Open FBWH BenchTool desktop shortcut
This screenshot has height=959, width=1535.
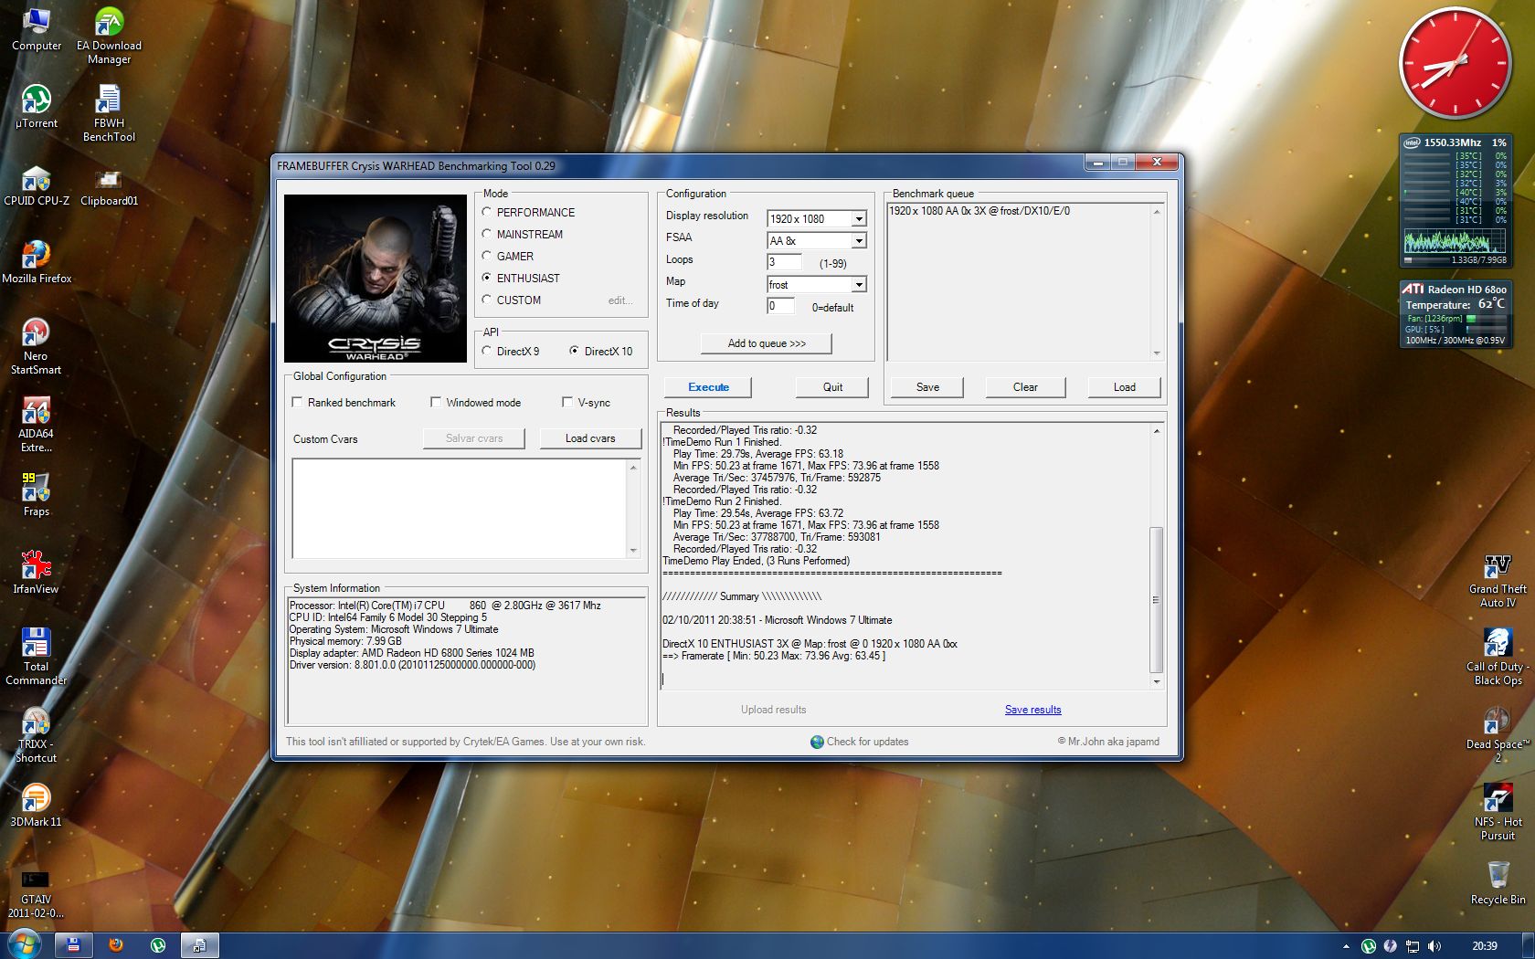click(x=109, y=112)
